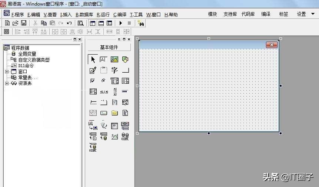This screenshot has height=187, width=319.
Task: Select the picture button component
Action: 114,136
